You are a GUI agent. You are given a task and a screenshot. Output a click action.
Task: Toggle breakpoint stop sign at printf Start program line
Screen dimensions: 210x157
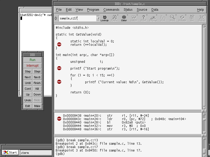59,68
